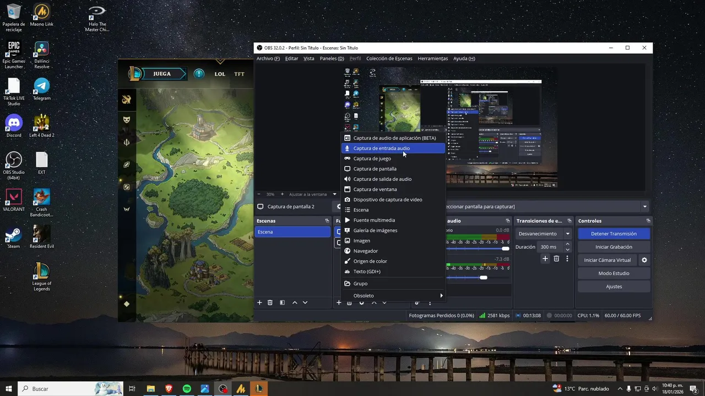
Task: Expand the Obsoleto submenu
Action: [393, 295]
